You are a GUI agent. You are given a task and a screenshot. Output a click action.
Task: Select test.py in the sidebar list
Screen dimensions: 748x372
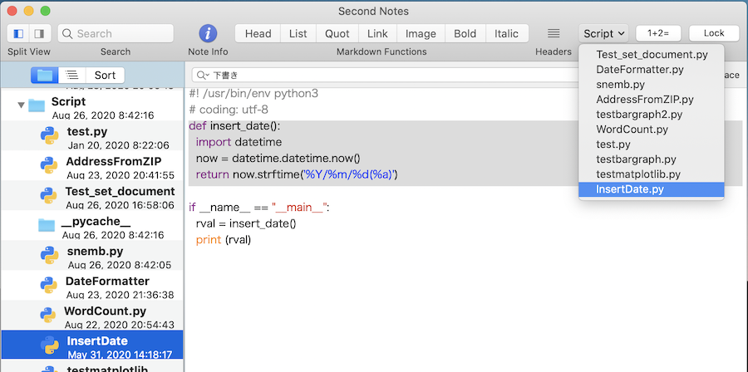click(x=91, y=135)
